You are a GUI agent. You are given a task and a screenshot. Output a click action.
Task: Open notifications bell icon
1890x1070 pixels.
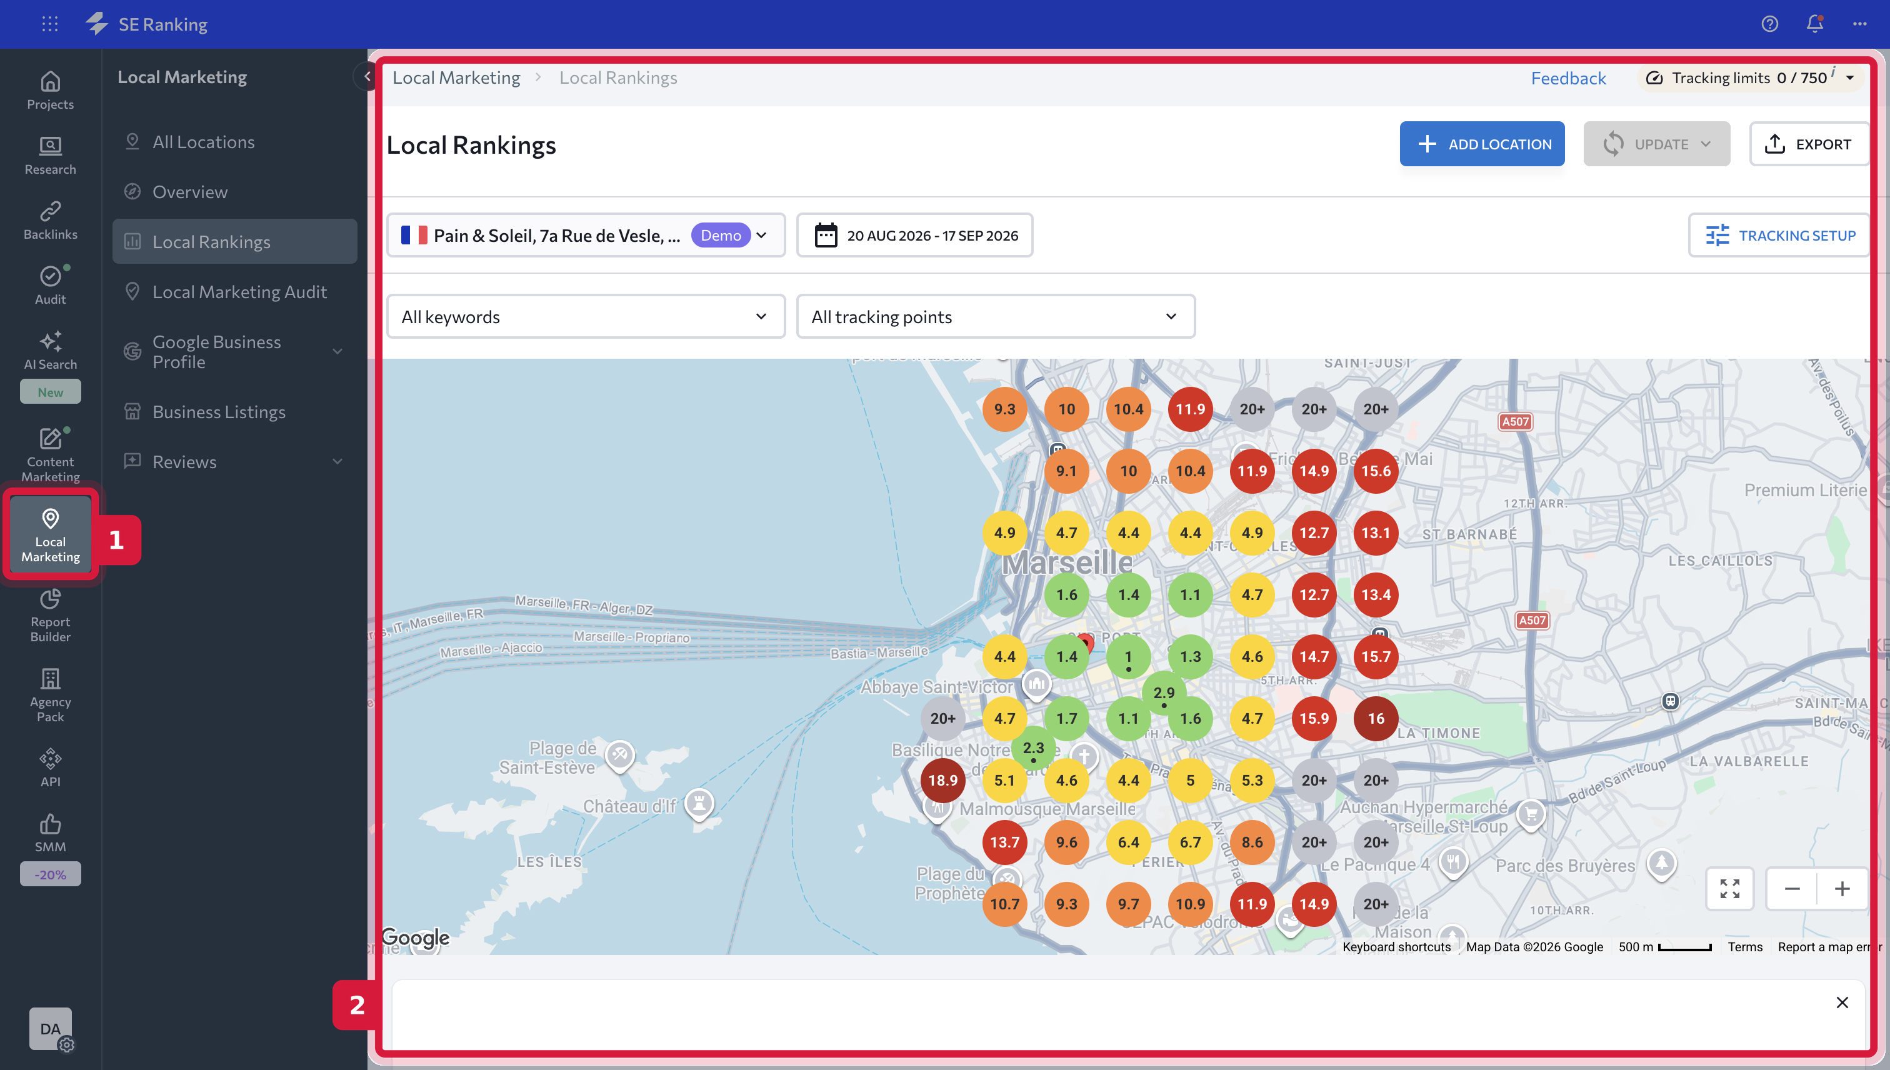[1814, 24]
